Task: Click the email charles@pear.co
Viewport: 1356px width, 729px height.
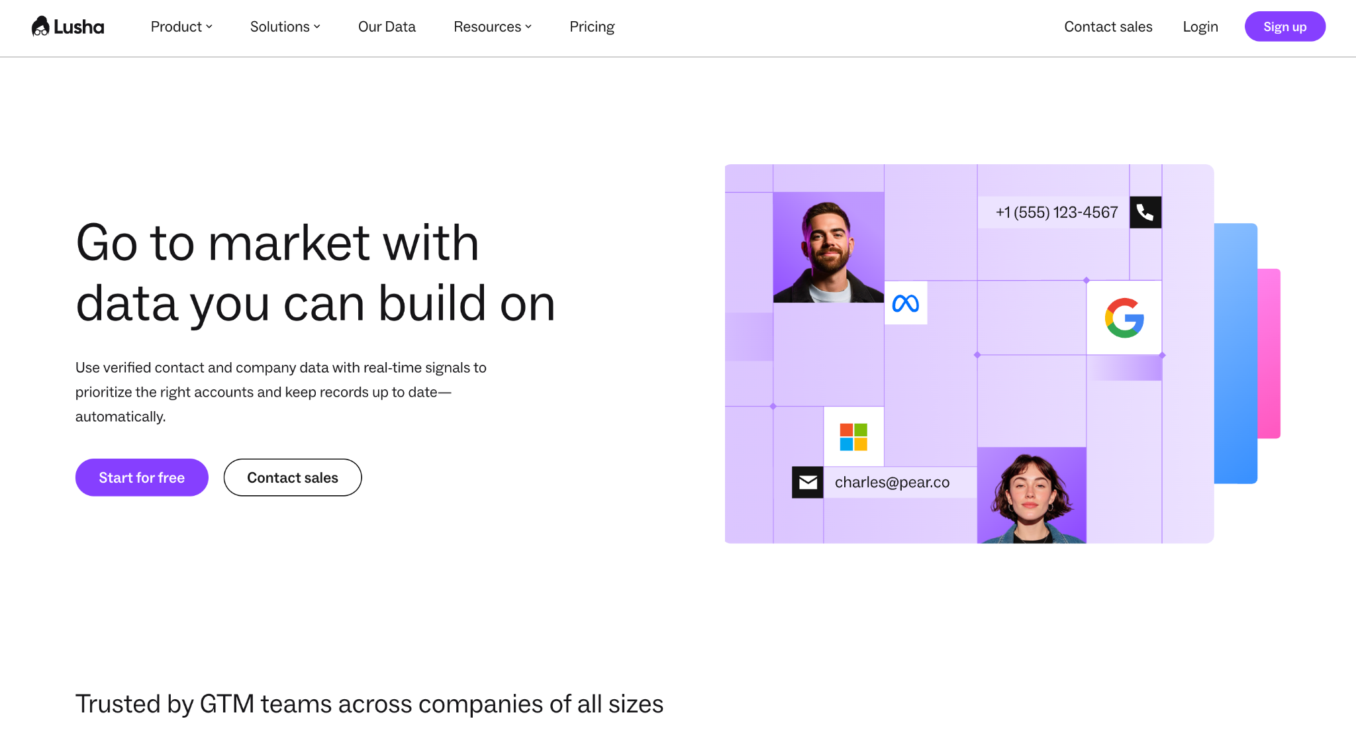Action: click(892, 482)
